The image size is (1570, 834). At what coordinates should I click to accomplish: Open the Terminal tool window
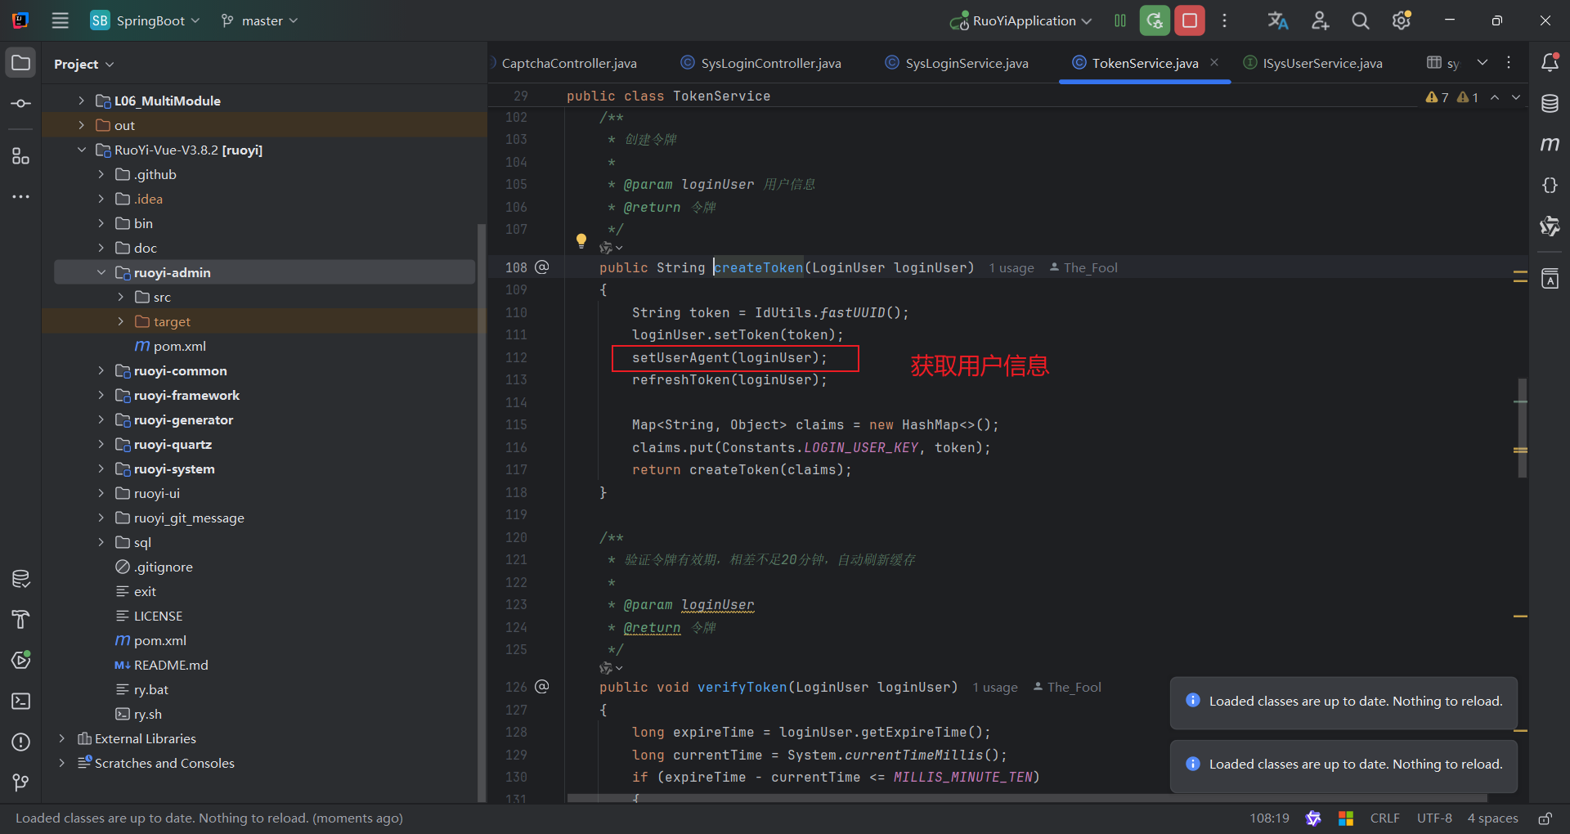pos(21,701)
